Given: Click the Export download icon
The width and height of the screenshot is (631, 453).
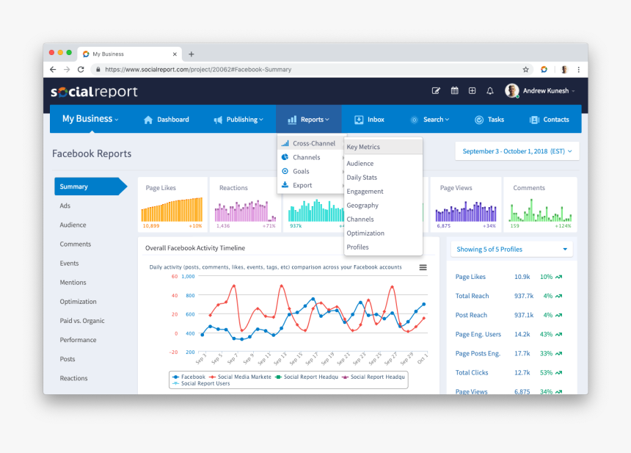Looking at the screenshot, I should 285,185.
